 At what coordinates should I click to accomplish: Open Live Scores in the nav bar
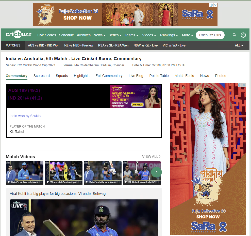coord(47,35)
